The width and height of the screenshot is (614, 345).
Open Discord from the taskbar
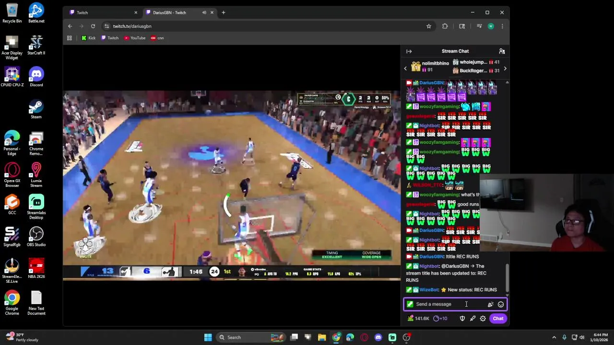point(378,337)
